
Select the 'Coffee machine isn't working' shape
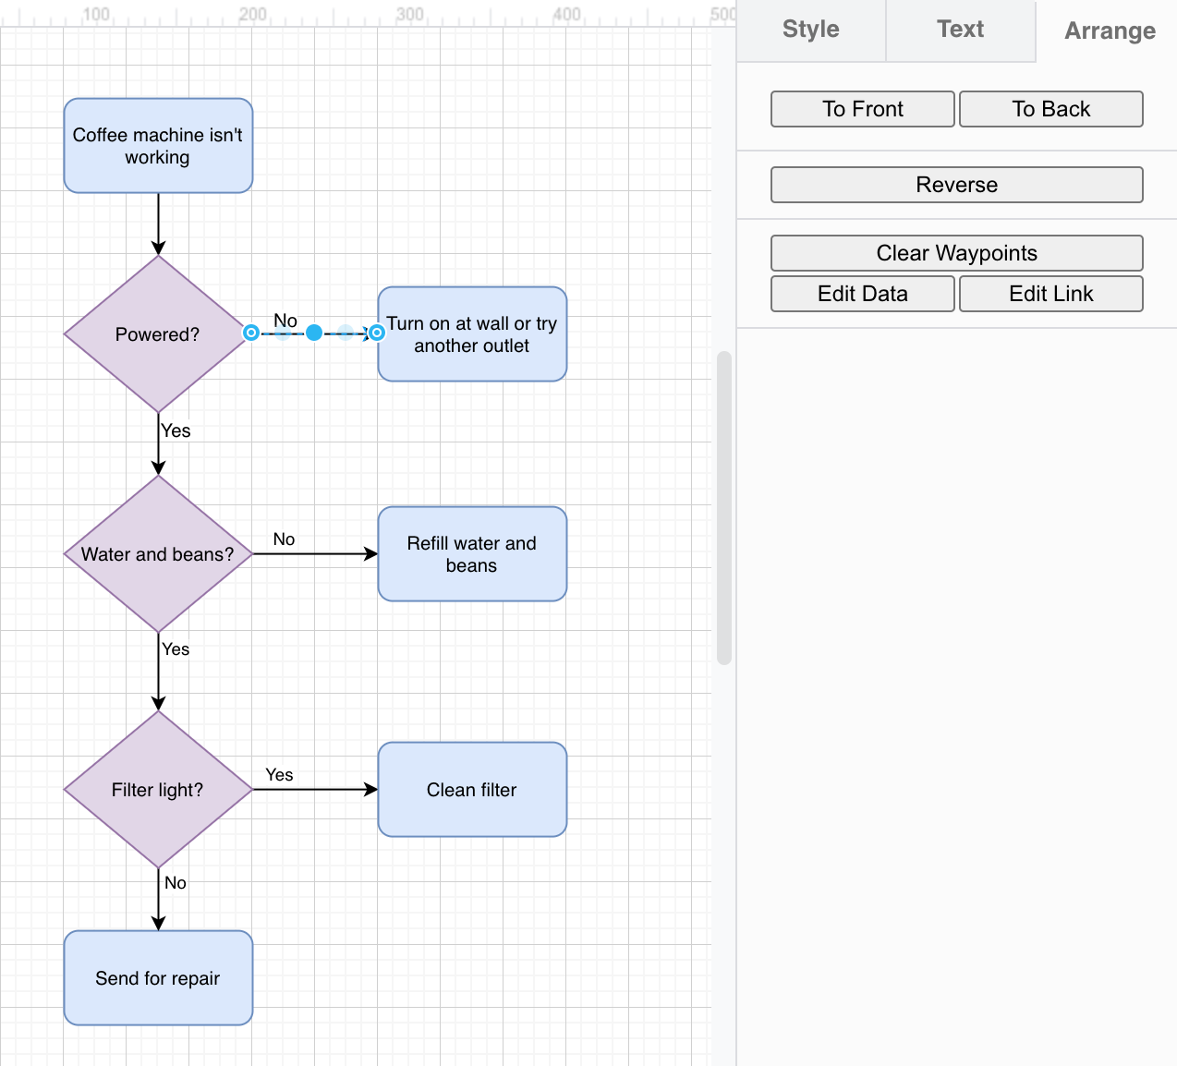coord(157,145)
